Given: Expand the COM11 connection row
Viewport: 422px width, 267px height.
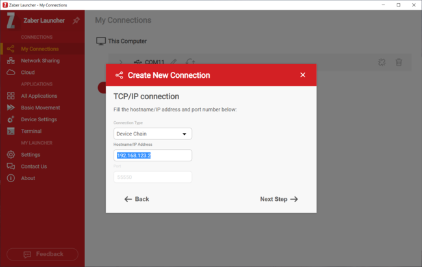Looking at the screenshot, I should click(x=121, y=63).
